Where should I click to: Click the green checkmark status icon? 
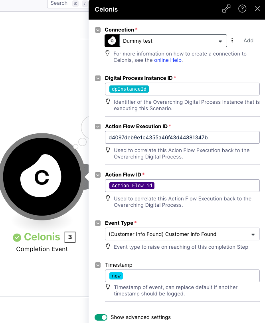(17, 238)
